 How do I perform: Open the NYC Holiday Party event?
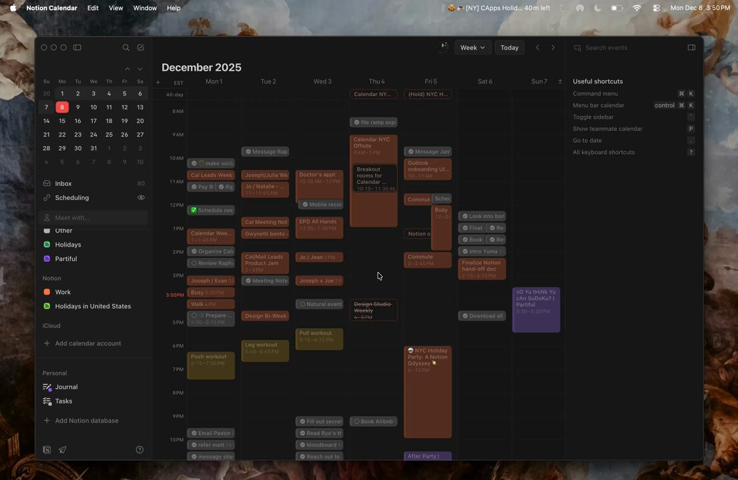(x=427, y=391)
